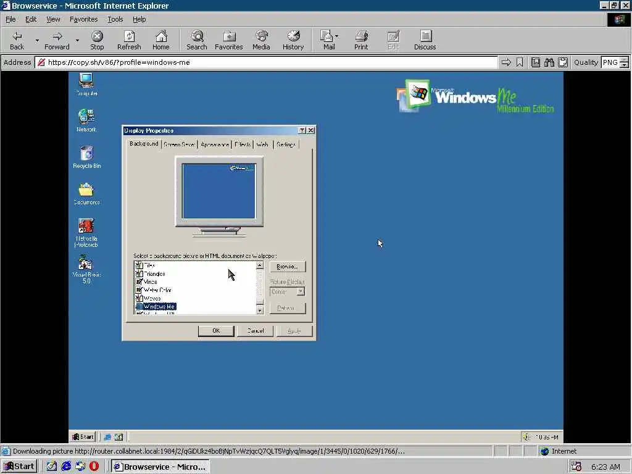Image resolution: width=632 pixels, height=474 pixels.
Task: Switch to the Settings tab
Action: (x=286, y=144)
